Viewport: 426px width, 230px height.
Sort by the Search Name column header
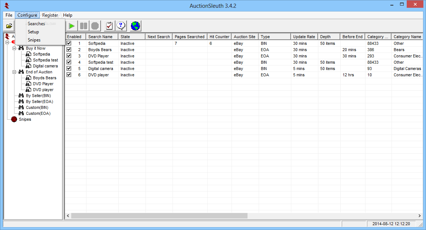[x=102, y=37]
